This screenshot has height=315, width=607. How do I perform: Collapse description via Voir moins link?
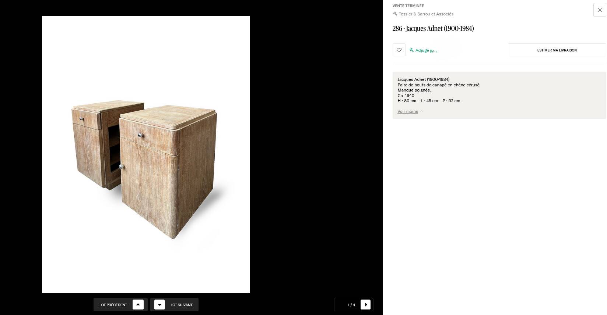[x=407, y=111]
